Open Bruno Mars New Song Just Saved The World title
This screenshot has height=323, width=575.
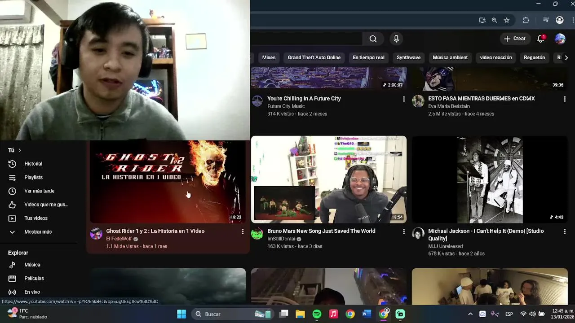[x=321, y=231]
